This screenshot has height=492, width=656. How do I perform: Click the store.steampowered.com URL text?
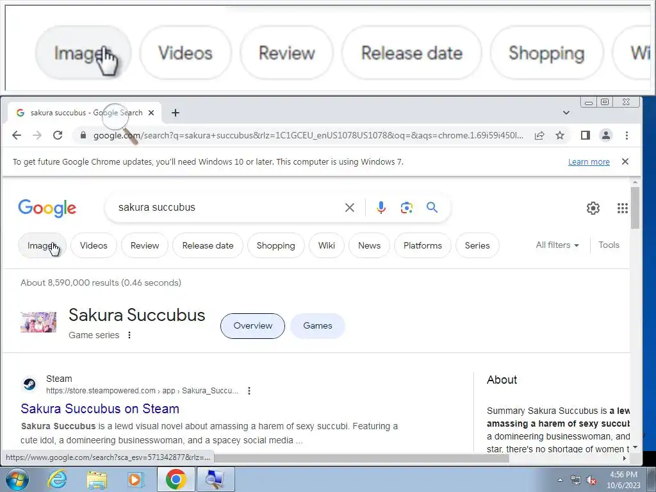tap(142, 391)
